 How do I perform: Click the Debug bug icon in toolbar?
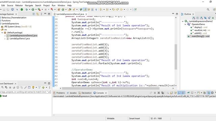pyautogui.click(x=27, y=9)
